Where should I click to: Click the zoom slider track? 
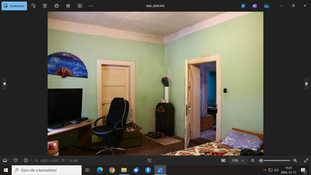pos(276,160)
